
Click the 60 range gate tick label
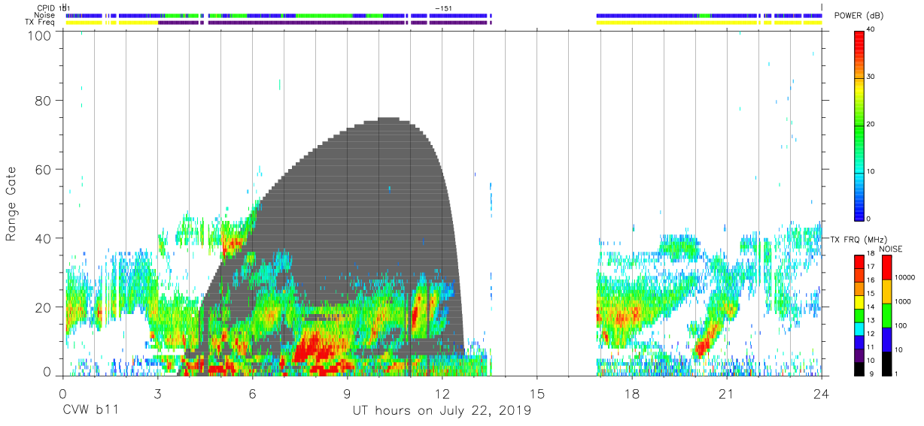click(x=44, y=169)
